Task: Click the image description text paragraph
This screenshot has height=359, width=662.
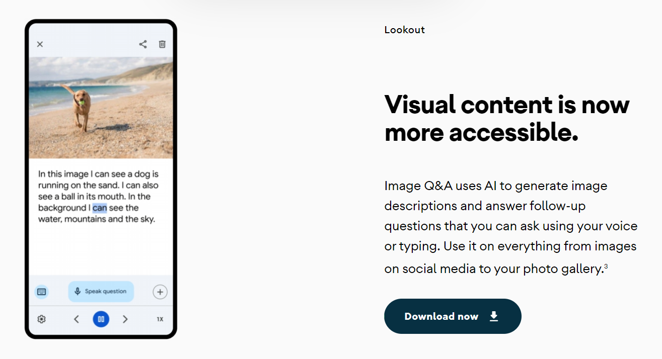Action: click(x=99, y=197)
